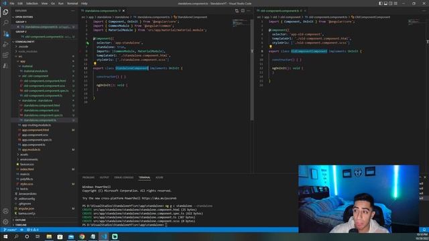Open the File menu
429x241 pixels.
pos(12,3)
